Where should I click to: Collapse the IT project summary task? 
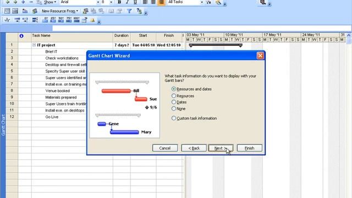pyautogui.click(x=34, y=45)
